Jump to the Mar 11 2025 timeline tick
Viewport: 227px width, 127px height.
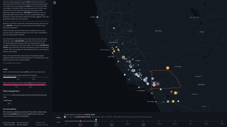coord(112,121)
